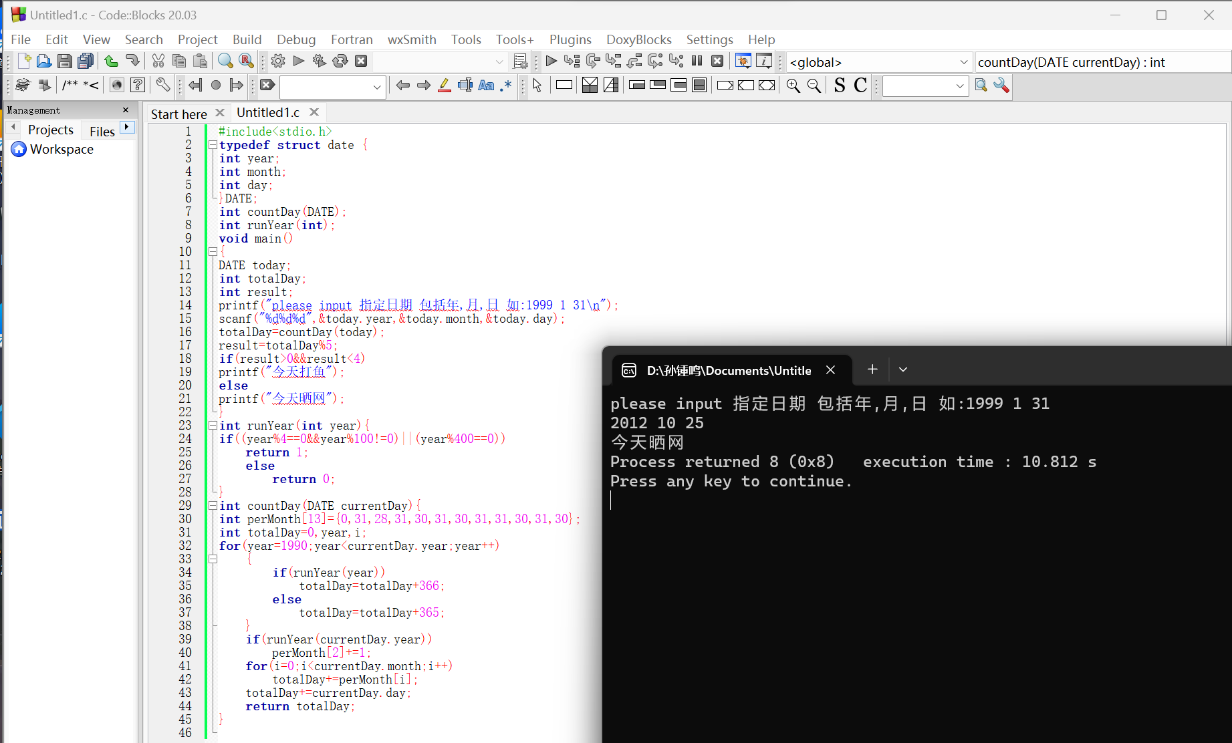The width and height of the screenshot is (1232, 743).
Task: Start debugger with Debug/Continue arrow
Action: click(551, 61)
